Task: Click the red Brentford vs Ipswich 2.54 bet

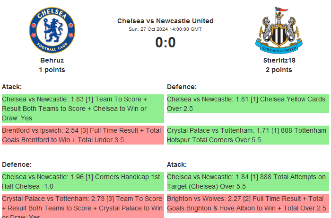Action: (x=82, y=135)
